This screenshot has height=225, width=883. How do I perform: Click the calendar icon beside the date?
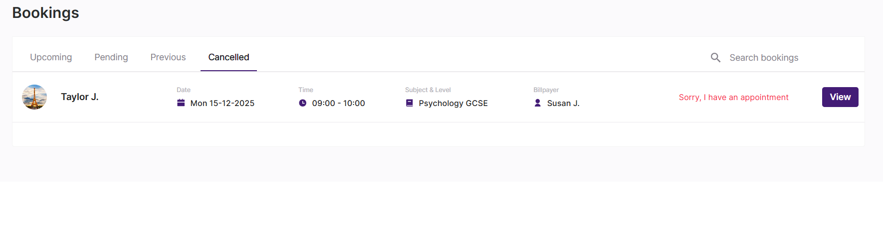click(181, 103)
